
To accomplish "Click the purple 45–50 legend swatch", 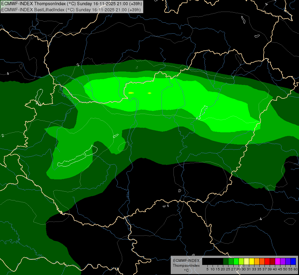I will pos(283,261).
